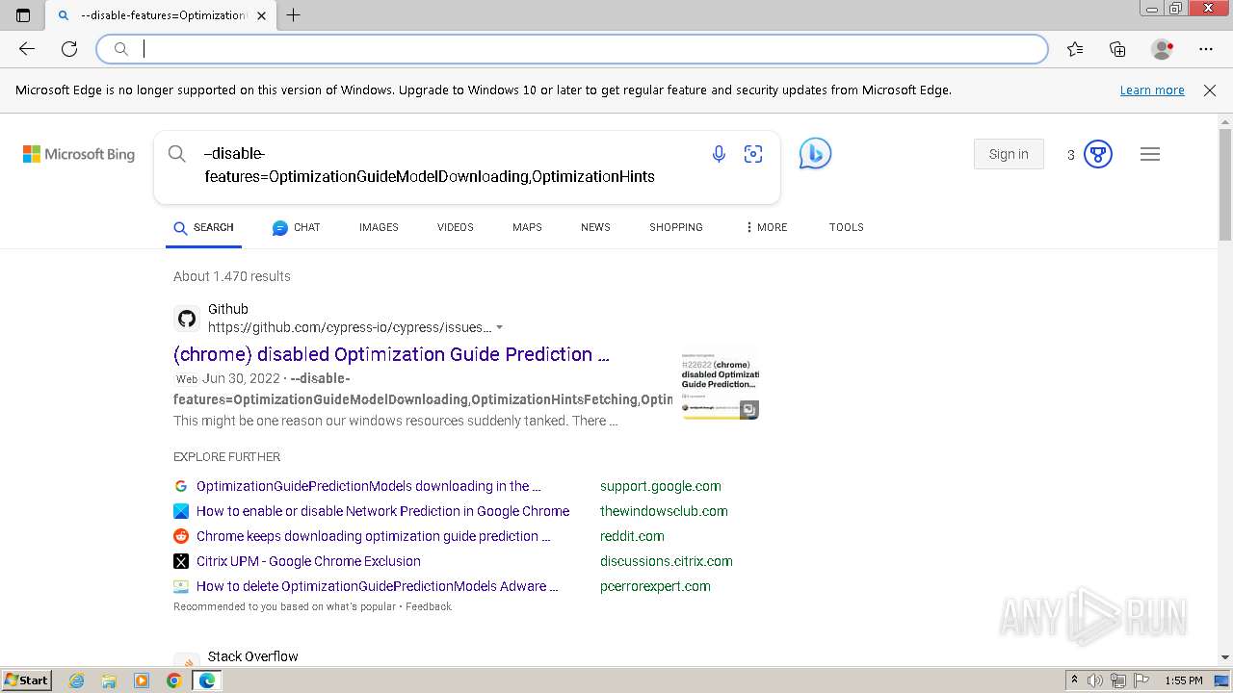The image size is (1233, 693).
Task: Click the Rewards points count 3
Action: pyautogui.click(x=1070, y=154)
